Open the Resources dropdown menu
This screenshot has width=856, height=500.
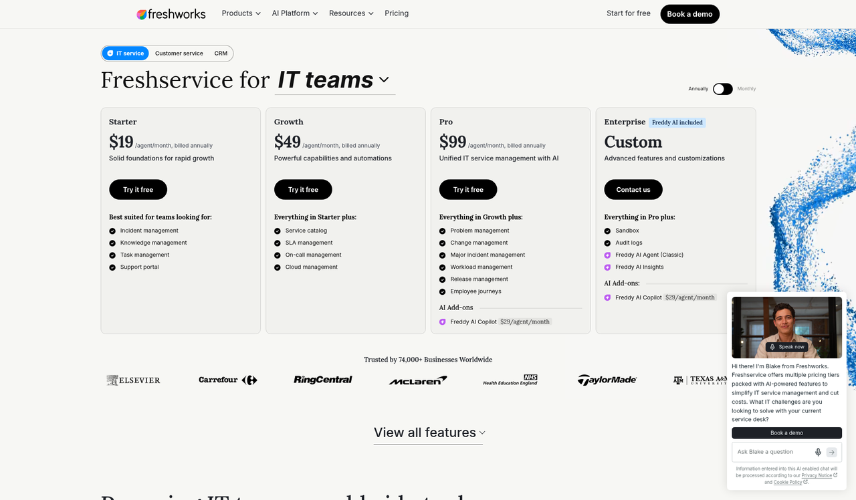click(351, 13)
